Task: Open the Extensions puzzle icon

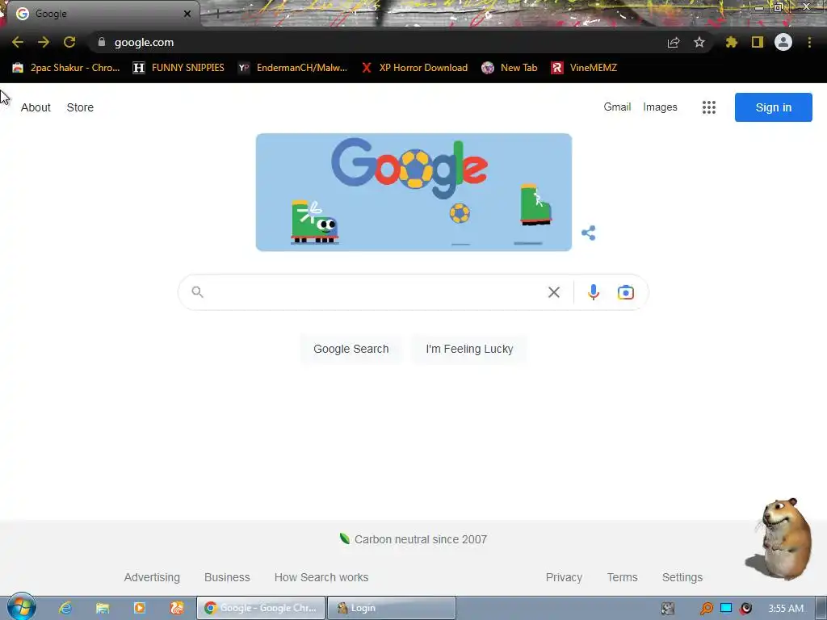Action: [x=732, y=42]
